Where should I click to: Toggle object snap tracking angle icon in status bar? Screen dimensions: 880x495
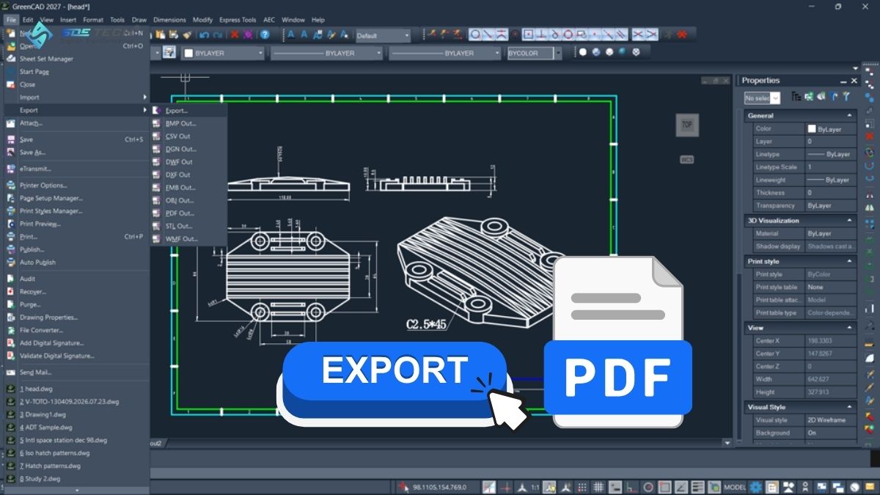tap(681, 487)
